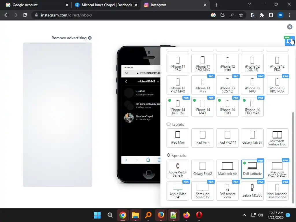Reload the current page
This screenshot has width=296, height=222.
(25, 15)
